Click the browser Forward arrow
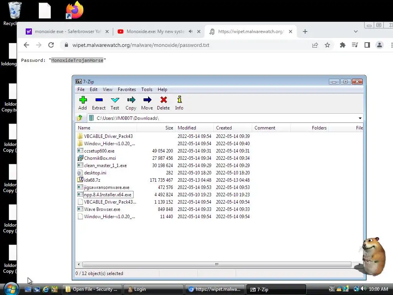Viewport: 393px width, 295px height. coord(39,45)
